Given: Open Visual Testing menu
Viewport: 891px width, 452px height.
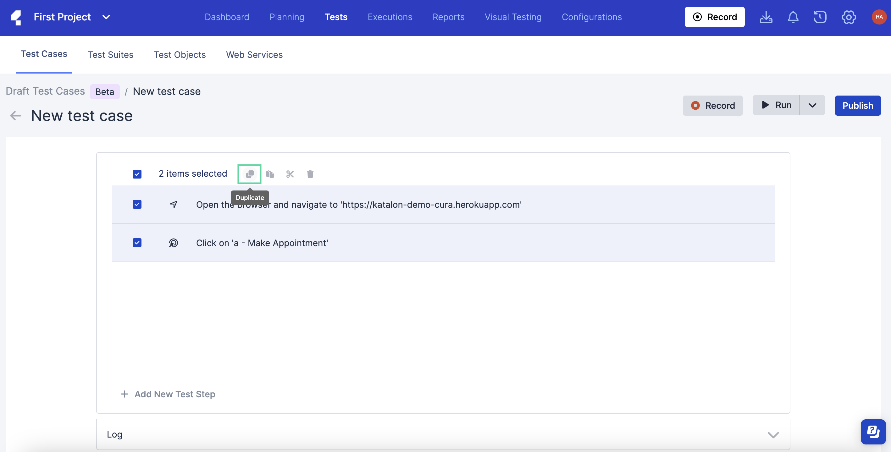Looking at the screenshot, I should click(x=513, y=17).
